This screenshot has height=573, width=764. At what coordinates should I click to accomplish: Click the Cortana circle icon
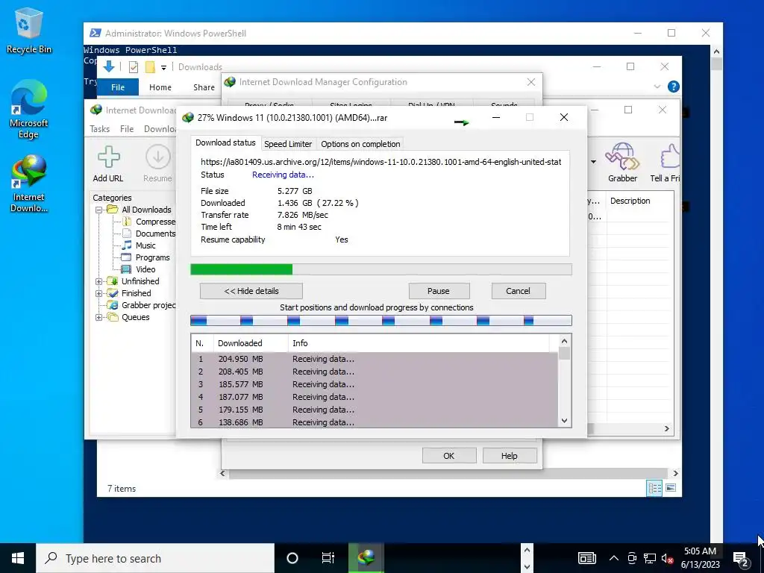click(292, 558)
